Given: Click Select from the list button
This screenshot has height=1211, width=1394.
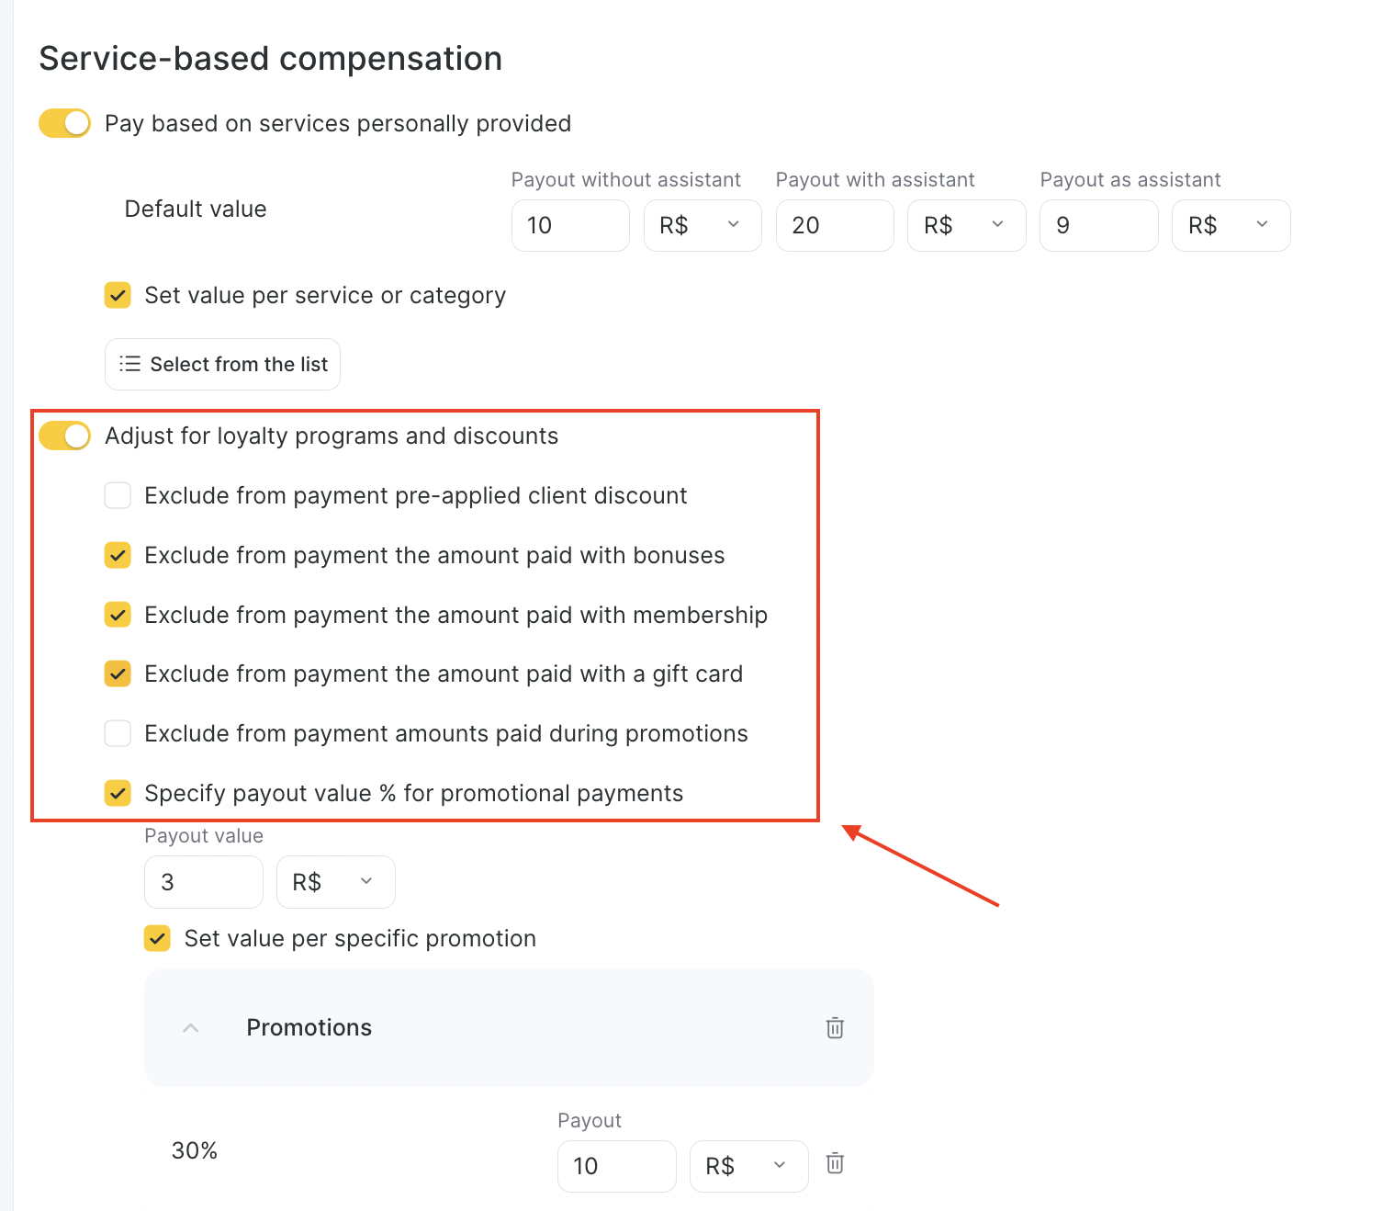Looking at the screenshot, I should pyautogui.click(x=222, y=364).
